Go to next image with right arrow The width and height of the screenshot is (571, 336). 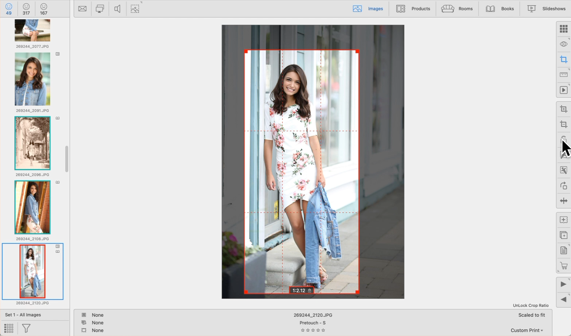coord(563,284)
